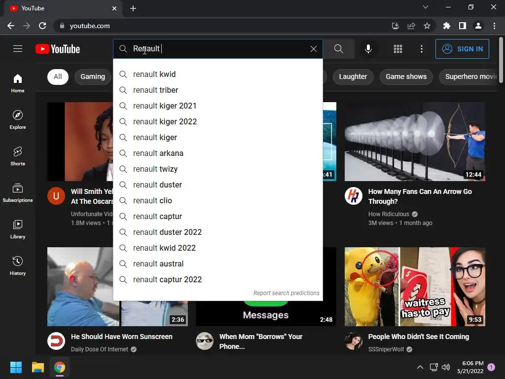Screen dimensions: 505x379
Task: Open a new browser tab with plus
Action: [133, 8]
